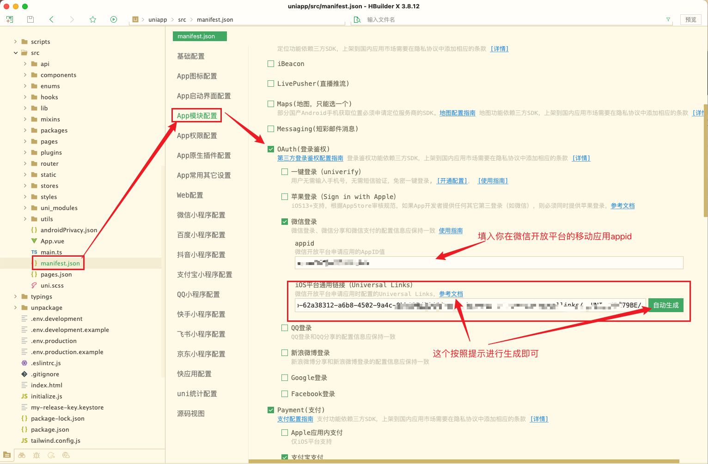Open the 微信小程序配置 section
The image size is (708, 464).
(x=201, y=215)
